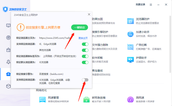Click the 文件强力删除 tool title
Viewport: 172px width, 106px height.
click(x=100, y=45)
